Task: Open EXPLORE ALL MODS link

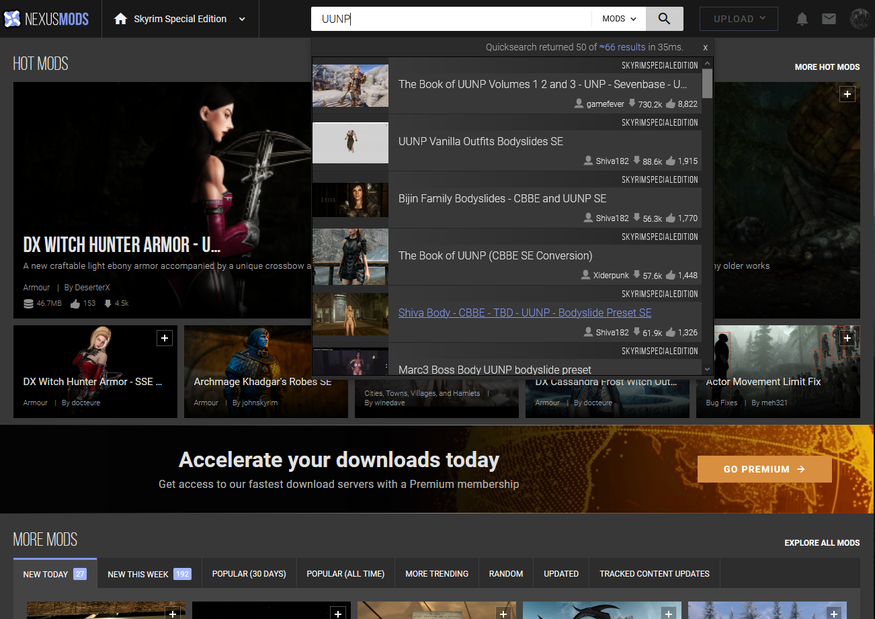Action: [x=822, y=542]
